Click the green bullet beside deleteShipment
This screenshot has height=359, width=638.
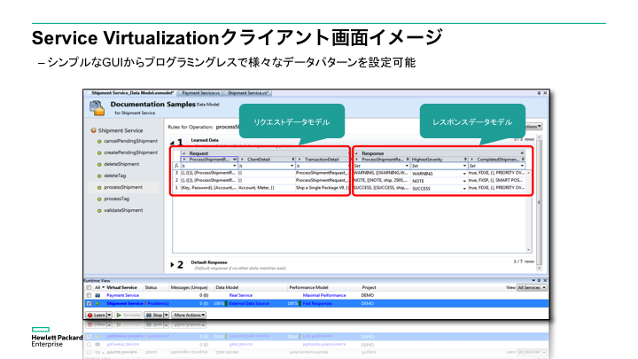click(x=99, y=165)
